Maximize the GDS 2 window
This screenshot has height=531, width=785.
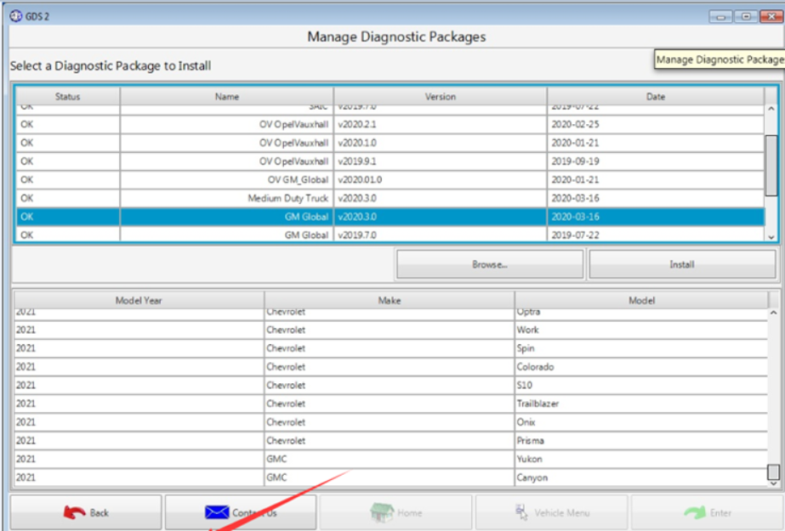[746, 17]
